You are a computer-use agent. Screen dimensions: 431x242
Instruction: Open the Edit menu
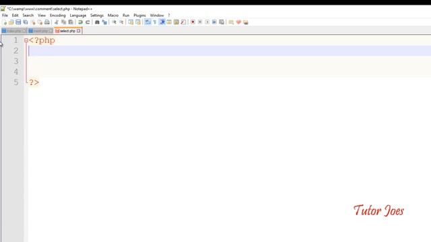coord(15,15)
